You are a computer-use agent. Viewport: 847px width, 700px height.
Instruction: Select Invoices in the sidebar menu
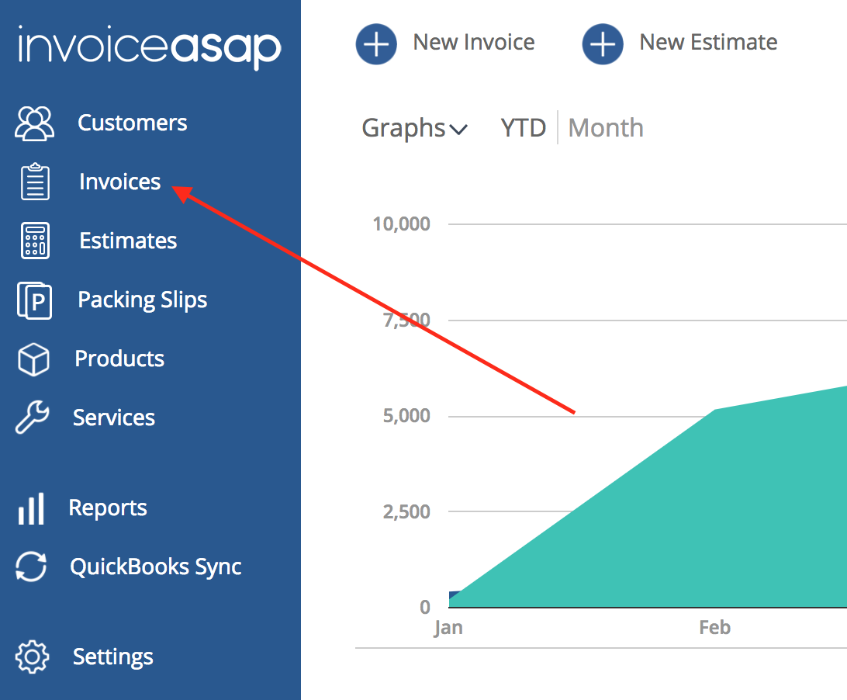tap(119, 182)
